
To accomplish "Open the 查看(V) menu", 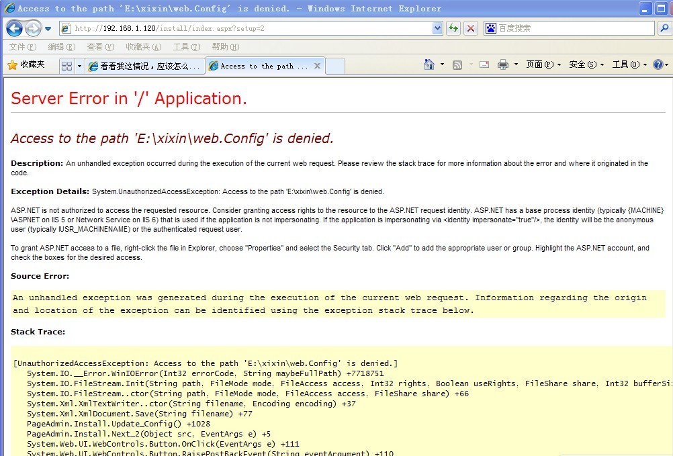I will click(x=100, y=47).
